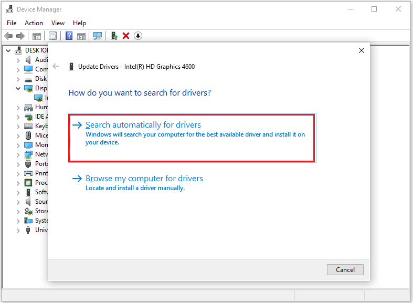
Task: Select the Computer monitor icon in tree
Action: point(28,69)
